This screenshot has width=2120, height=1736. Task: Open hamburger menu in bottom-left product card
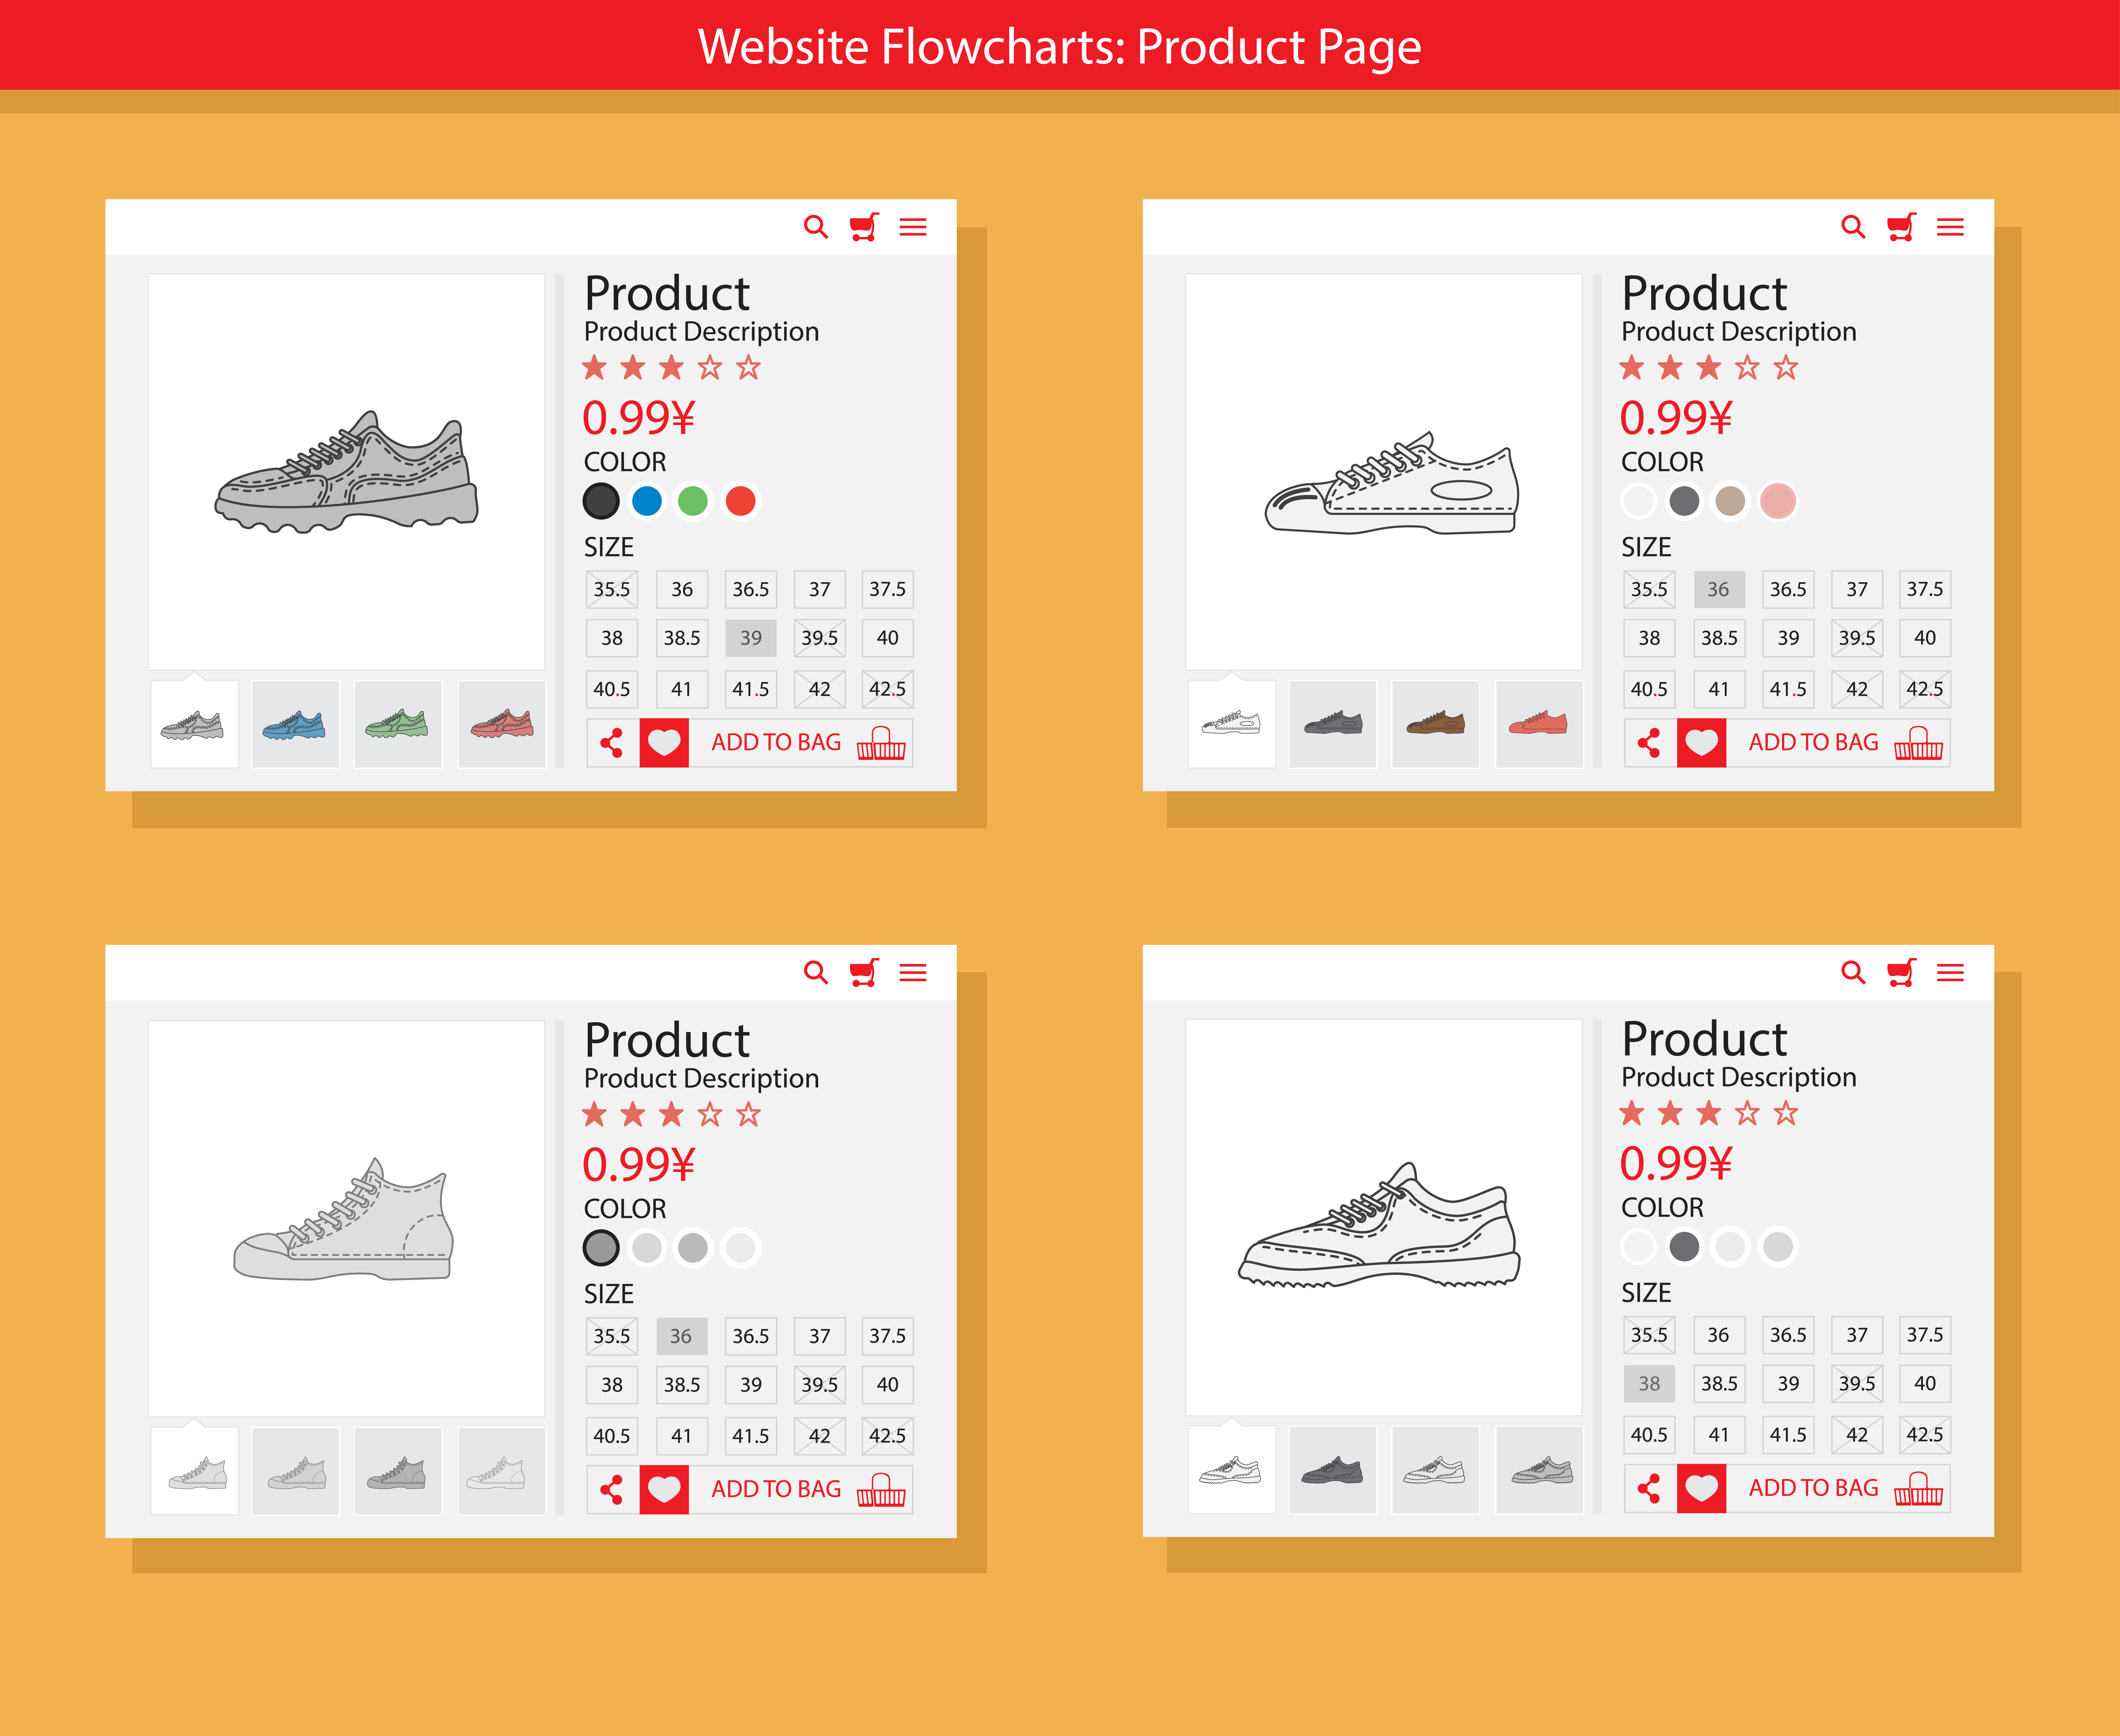[913, 972]
